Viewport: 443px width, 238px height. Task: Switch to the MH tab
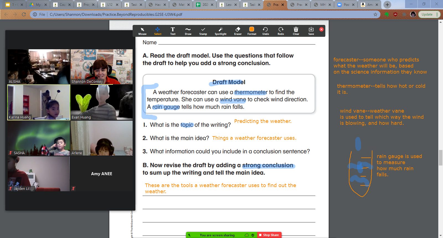point(323,5)
